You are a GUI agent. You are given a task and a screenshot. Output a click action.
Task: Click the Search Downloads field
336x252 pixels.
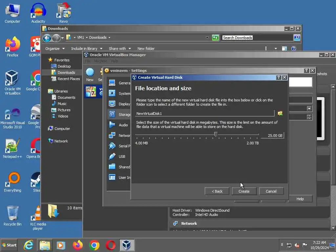(x=257, y=38)
